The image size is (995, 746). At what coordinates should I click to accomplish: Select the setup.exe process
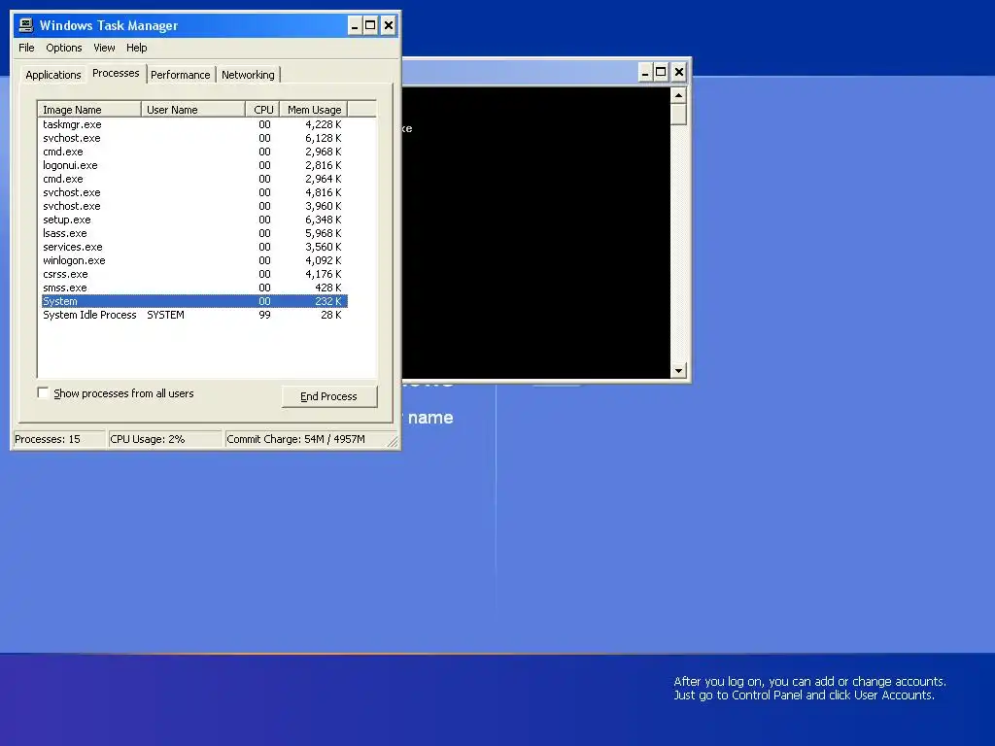194,220
